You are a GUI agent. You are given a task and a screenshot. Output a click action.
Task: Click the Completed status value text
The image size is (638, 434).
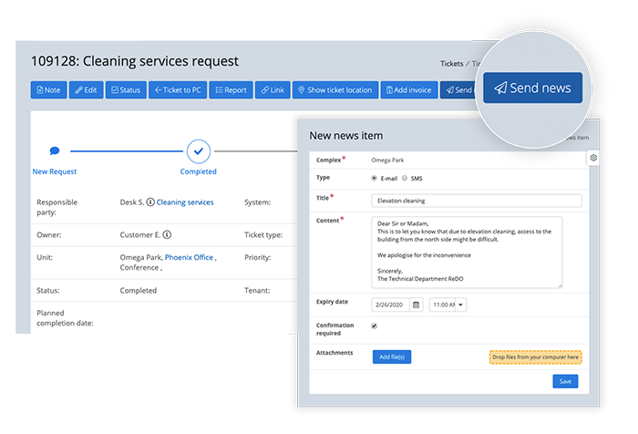(139, 290)
